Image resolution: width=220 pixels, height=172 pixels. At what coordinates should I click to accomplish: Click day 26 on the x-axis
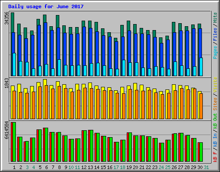coord(174,167)
